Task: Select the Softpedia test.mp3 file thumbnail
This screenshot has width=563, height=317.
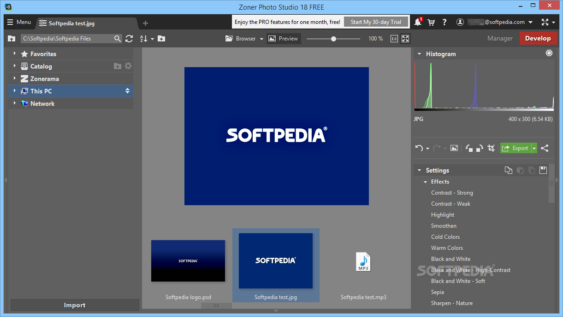Action: click(x=363, y=261)
